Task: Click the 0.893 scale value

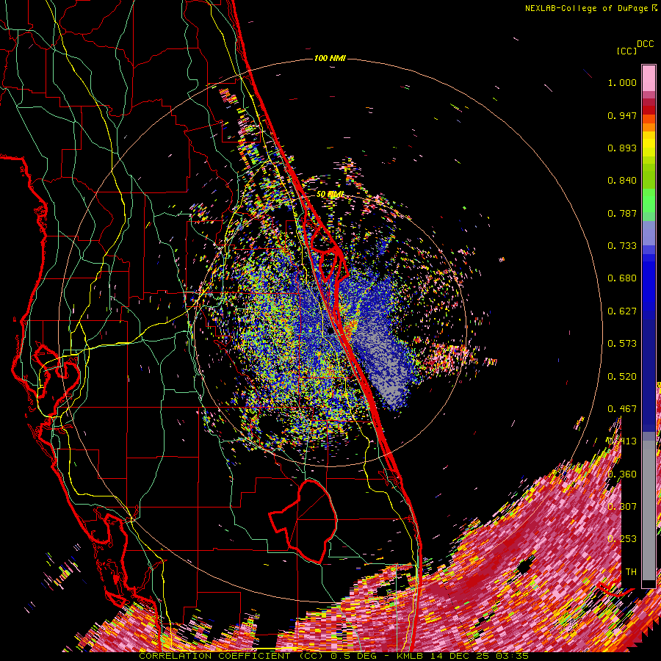Action: tap(622, 148)
